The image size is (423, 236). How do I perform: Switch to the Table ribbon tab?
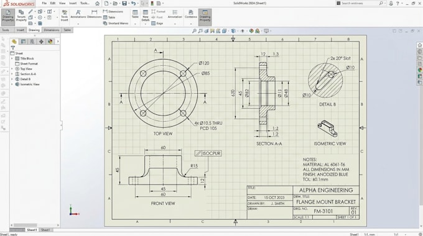(67, 30)
